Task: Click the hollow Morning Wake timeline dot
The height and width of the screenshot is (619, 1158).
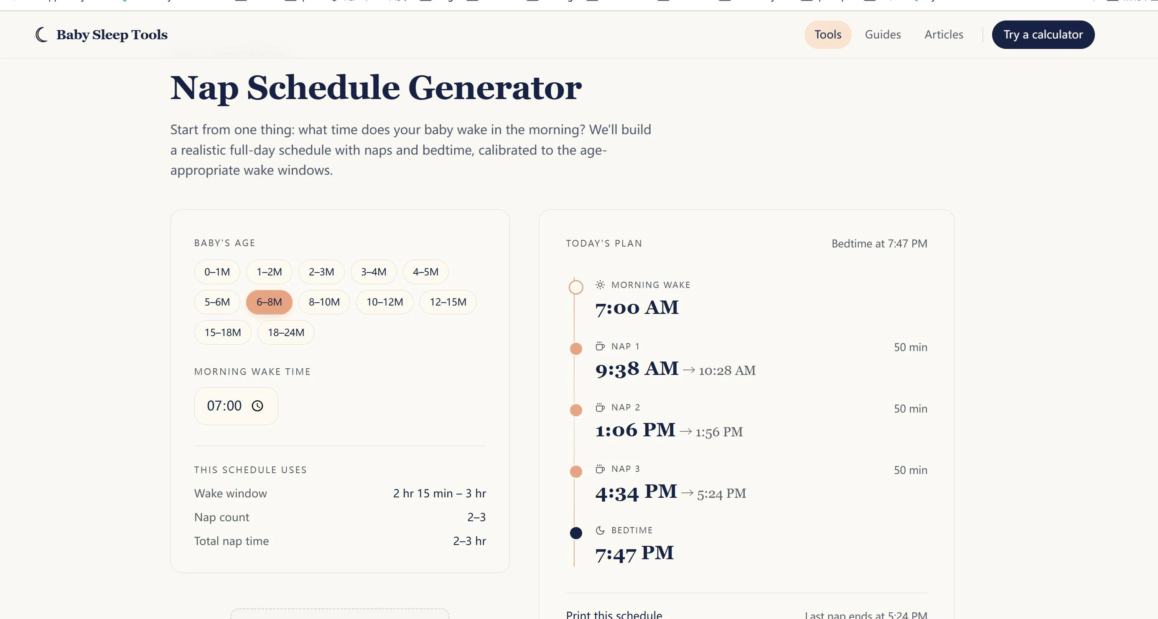Action: [576, 287]
